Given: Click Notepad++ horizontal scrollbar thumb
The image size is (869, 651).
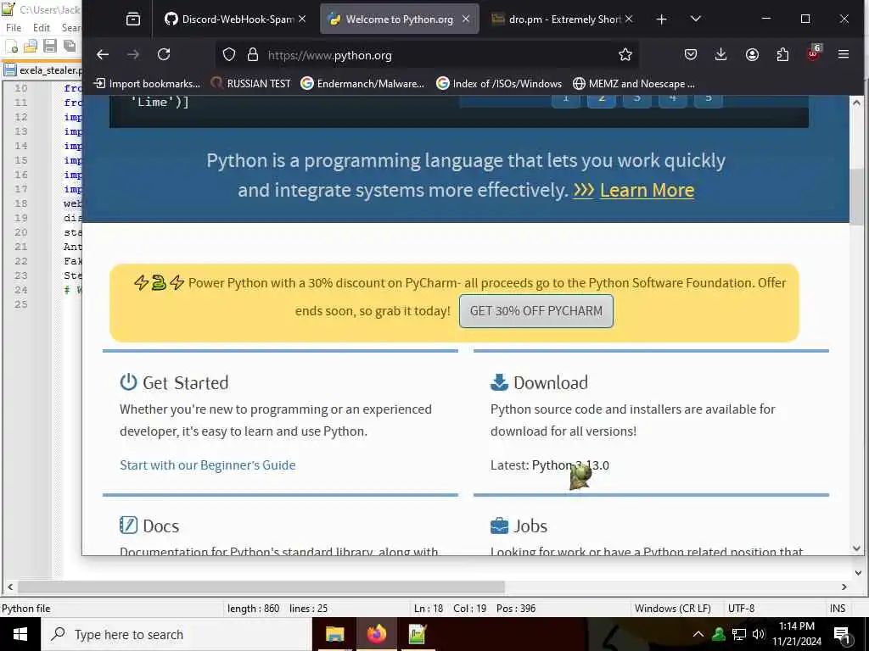Looking at the screenshot, I should (261, 587).
